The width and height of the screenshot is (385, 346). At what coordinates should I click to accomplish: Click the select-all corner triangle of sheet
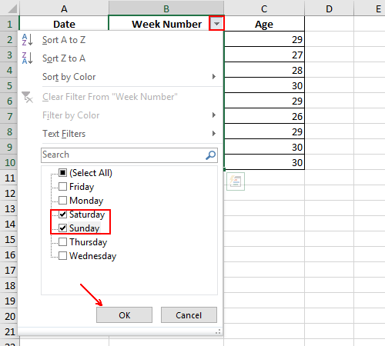tap(12, 8)
